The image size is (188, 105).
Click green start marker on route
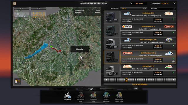51,46
